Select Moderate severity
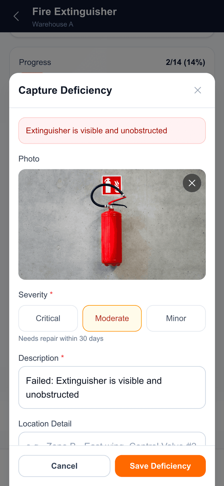224x486 pixels. point(112,318)
